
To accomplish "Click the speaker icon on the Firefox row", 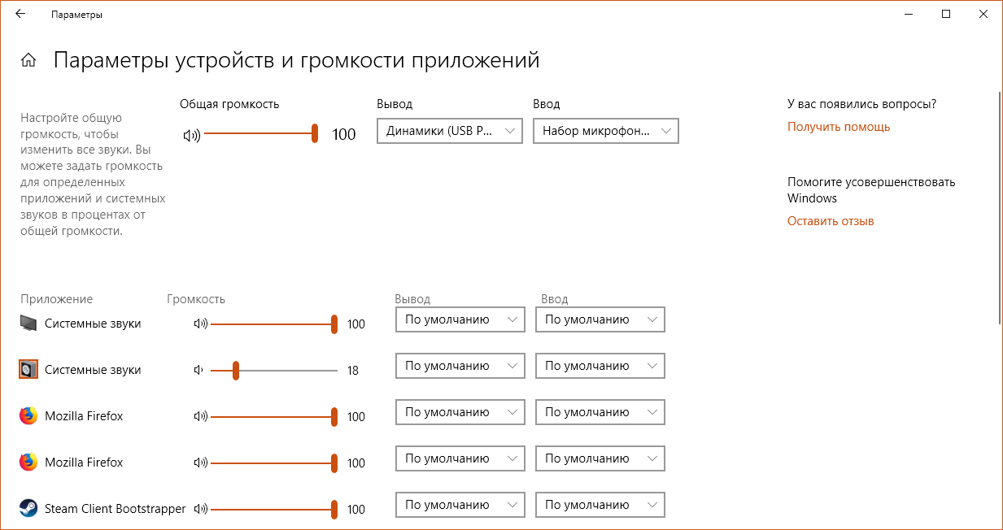I will 199,415.
